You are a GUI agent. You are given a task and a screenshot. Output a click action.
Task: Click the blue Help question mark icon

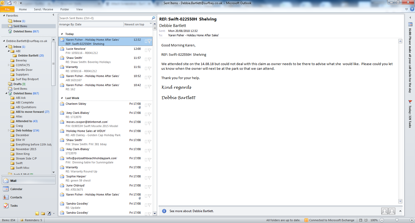412,9
